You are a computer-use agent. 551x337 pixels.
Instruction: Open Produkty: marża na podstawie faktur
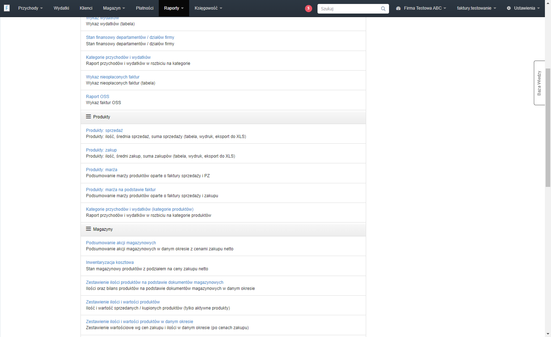tap(121, 190)
